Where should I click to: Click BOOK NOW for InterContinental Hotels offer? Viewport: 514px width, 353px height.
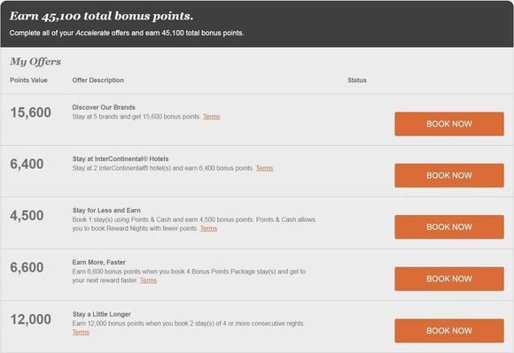point(449,175)
